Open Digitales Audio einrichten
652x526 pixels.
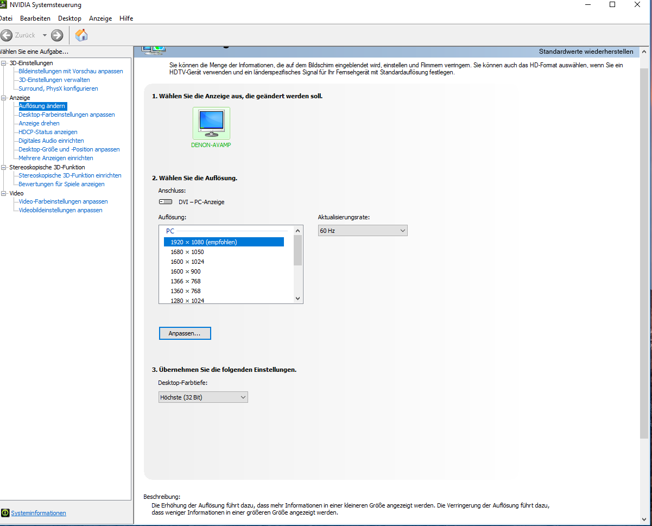51,141
